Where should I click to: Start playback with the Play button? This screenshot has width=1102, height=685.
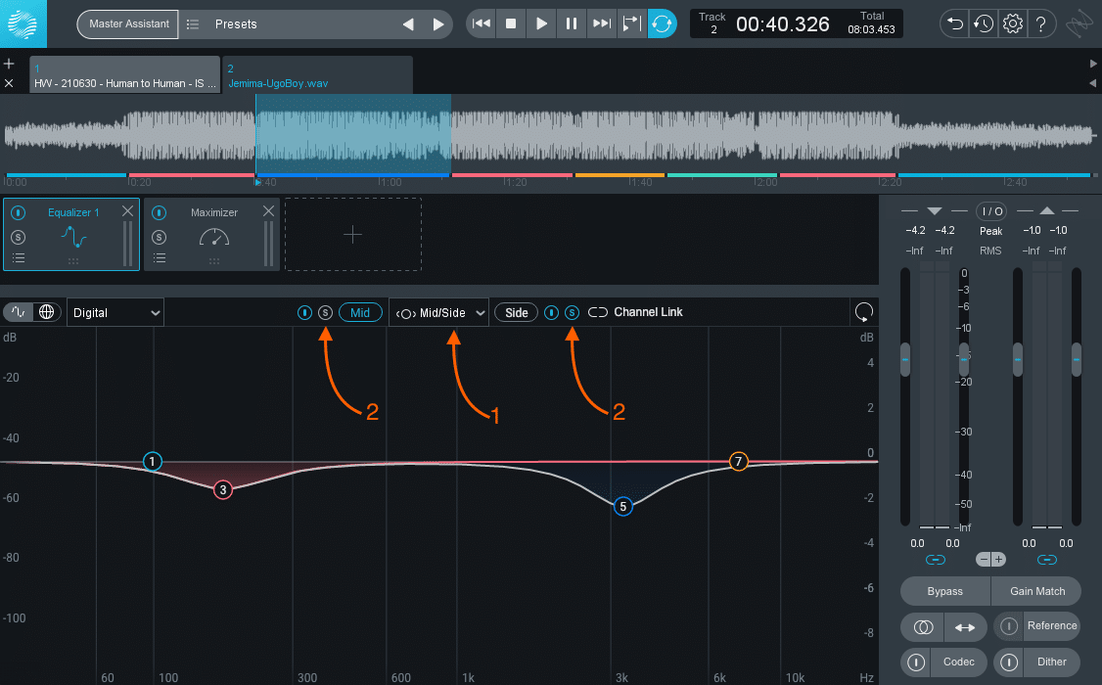(541, 23)
